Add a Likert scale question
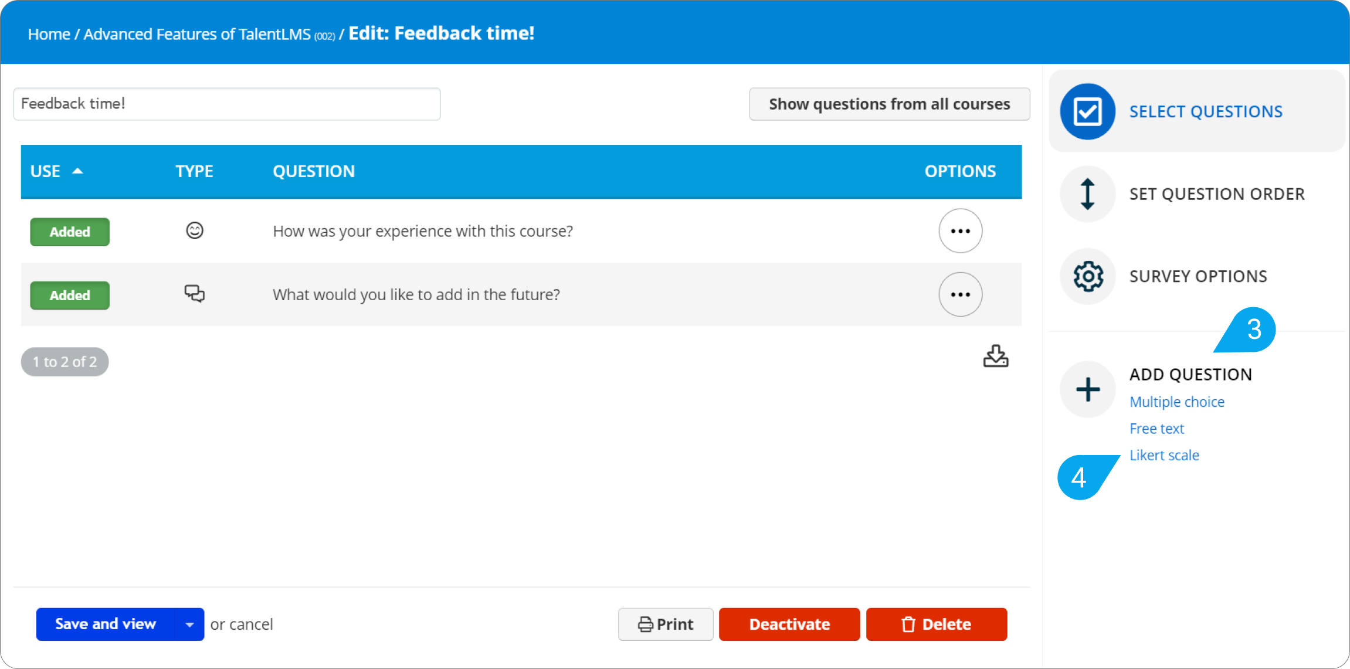 (1164, 455)
